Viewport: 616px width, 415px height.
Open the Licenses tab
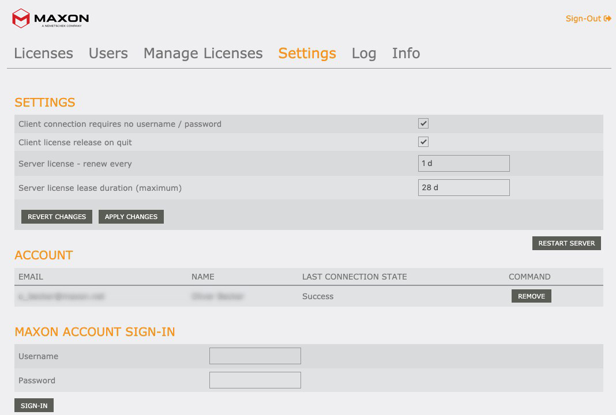(43, 54)
